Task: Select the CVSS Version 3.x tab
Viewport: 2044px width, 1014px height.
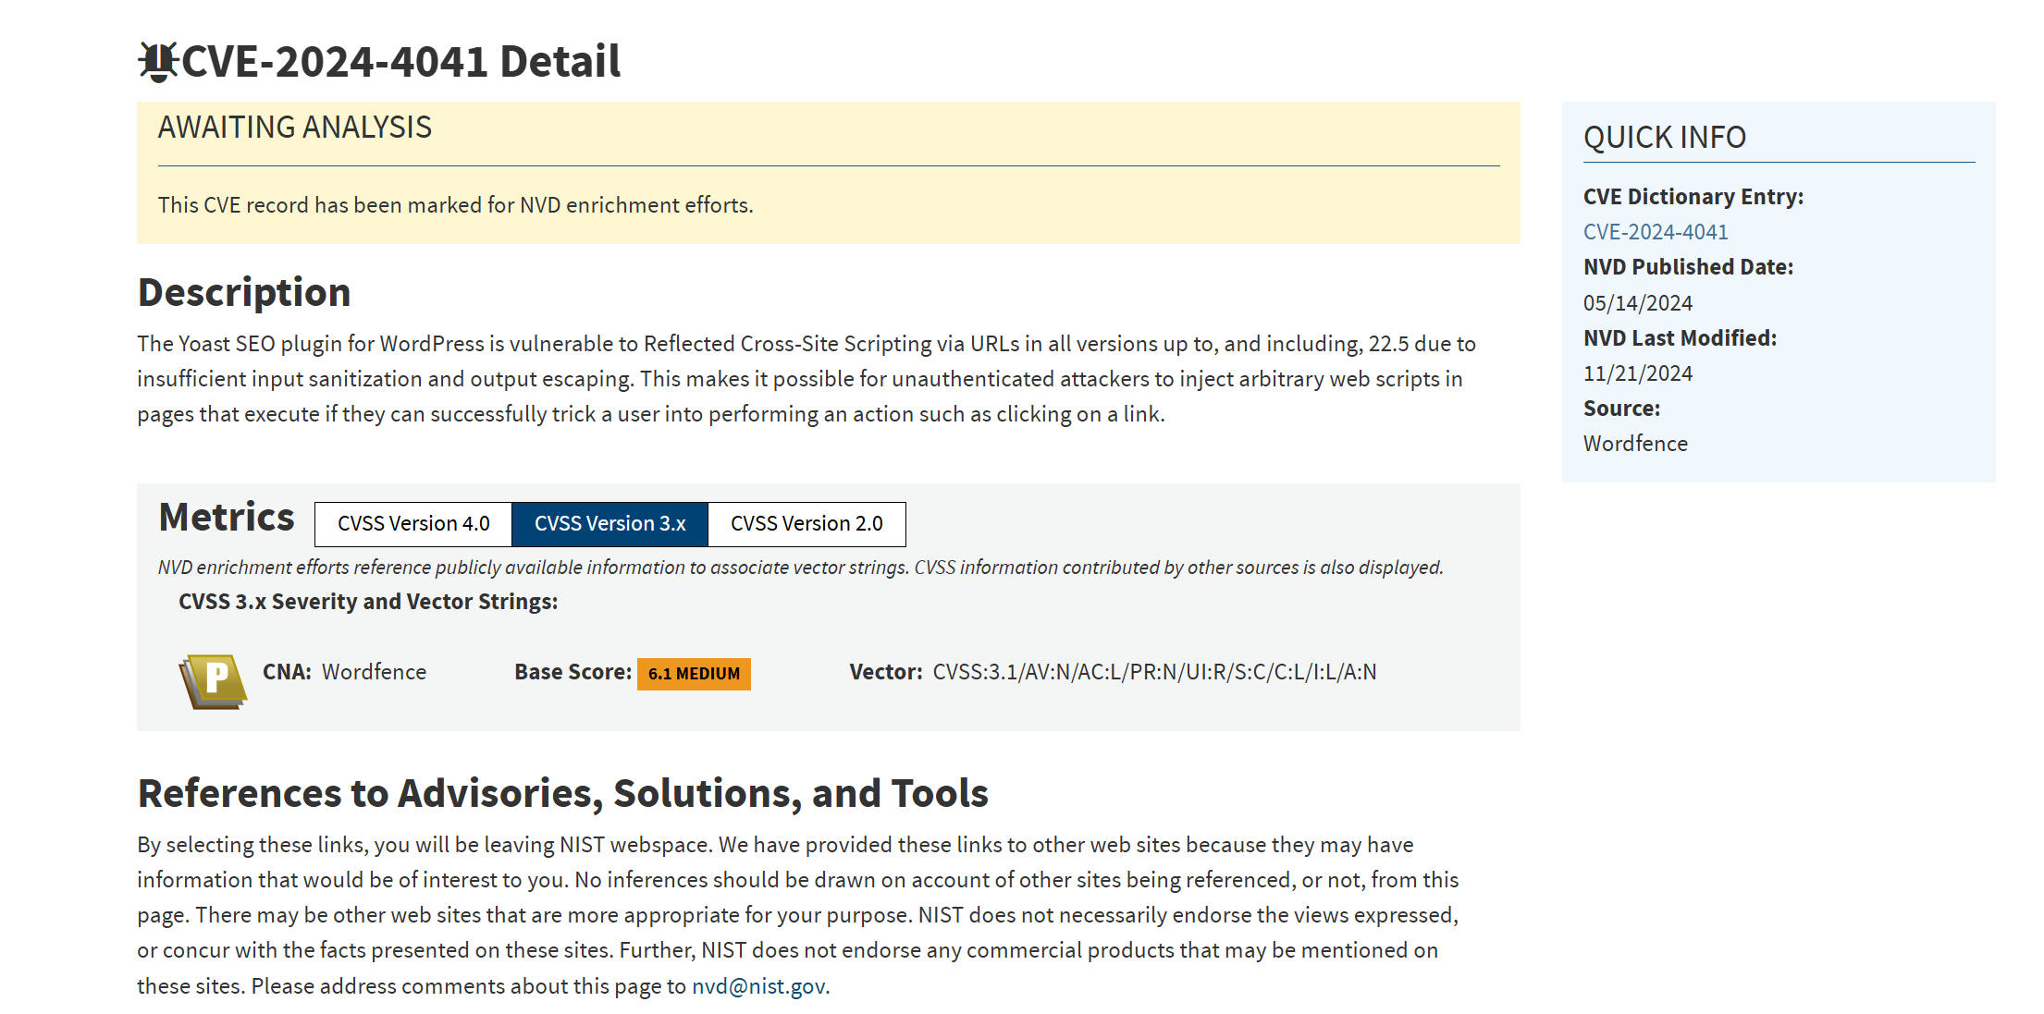Action: pyautogui.click(x=610, y=524)
